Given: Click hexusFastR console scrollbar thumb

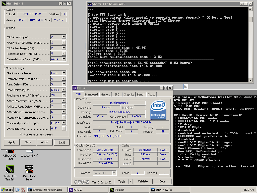Looking at the screenshot, I should (x=250, y=19).
